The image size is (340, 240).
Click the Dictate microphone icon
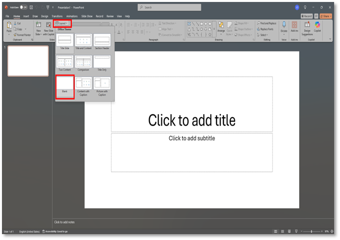tap(283, 25)
